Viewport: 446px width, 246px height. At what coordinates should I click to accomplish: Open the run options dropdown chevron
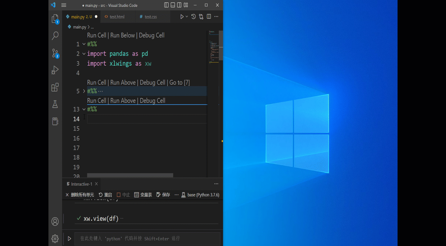[186, 16]
